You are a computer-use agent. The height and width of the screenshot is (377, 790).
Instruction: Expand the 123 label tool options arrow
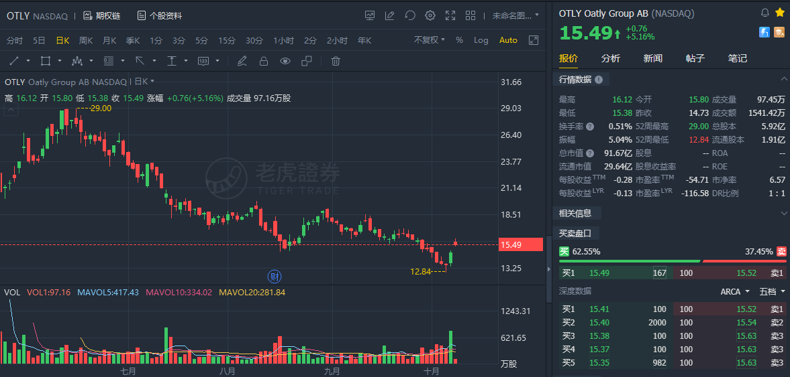click(217, 61)
